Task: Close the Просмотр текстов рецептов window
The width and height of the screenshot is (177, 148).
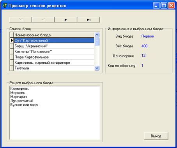Action: click(171, 5)
